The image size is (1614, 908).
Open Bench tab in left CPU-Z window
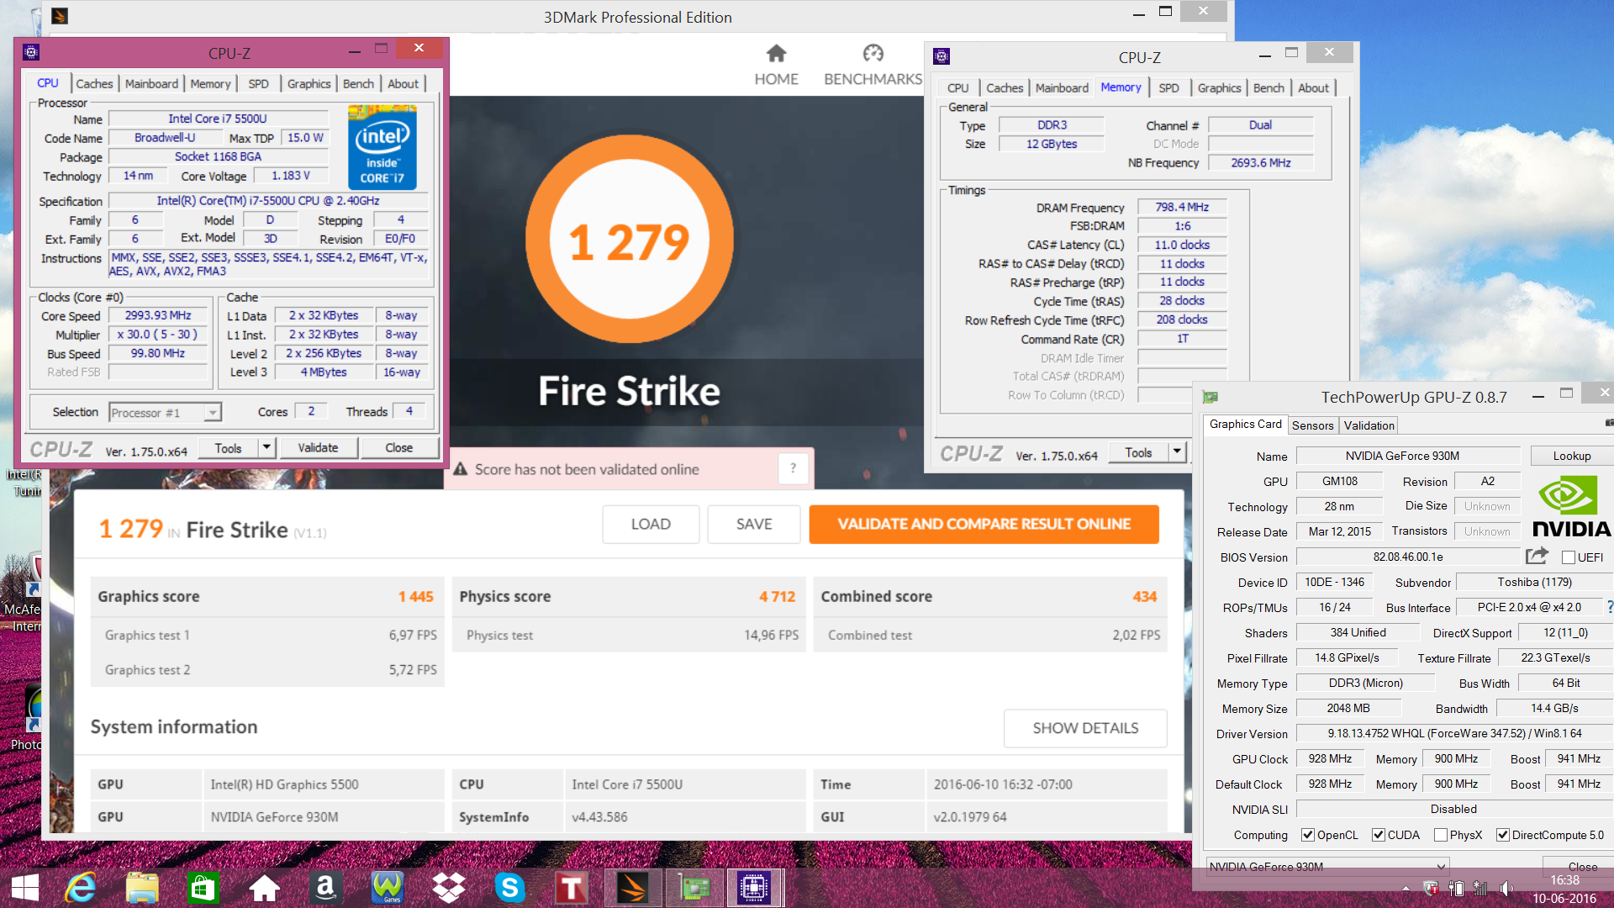pyautogui.click(x=358, y=83)
